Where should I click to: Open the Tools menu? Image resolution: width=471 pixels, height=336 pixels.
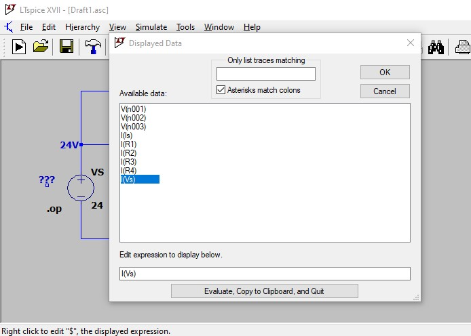[185, 27]
